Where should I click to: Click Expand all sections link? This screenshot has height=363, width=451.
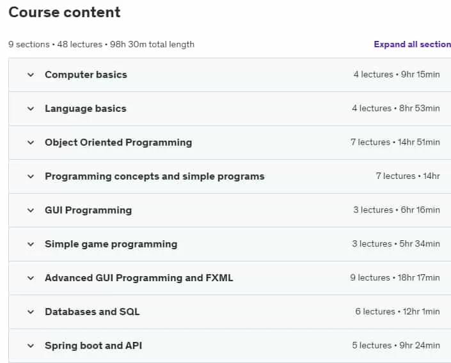(412, 44)
